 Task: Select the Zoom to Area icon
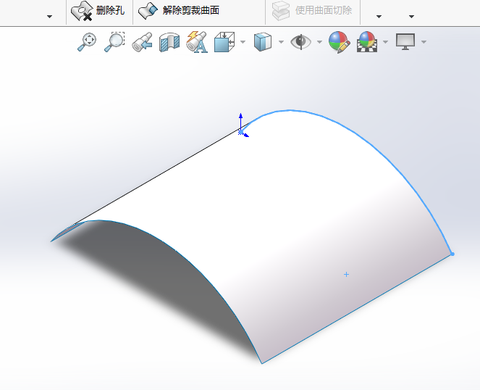[114, 42]
